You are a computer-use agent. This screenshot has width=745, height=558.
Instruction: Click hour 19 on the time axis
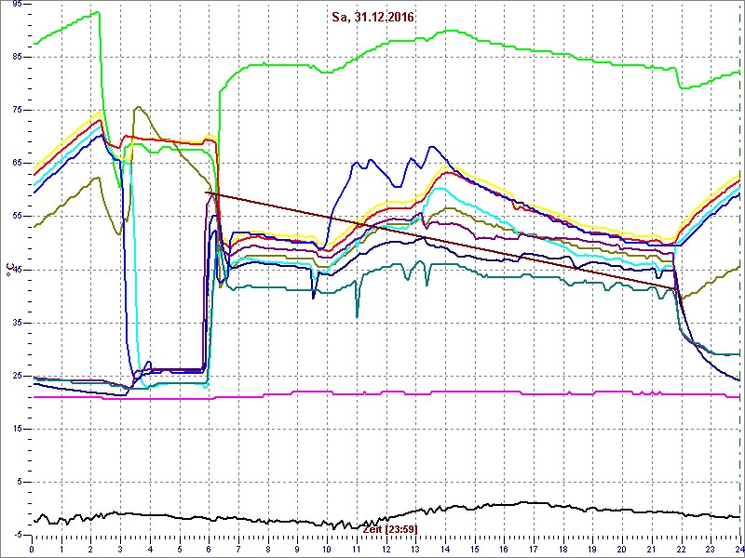point(592,549)
